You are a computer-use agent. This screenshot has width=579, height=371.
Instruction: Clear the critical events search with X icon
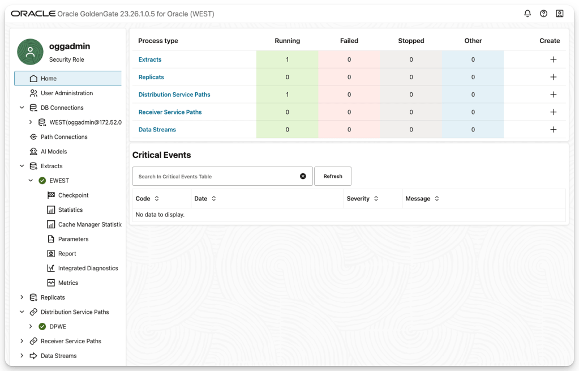pos(303,176)
